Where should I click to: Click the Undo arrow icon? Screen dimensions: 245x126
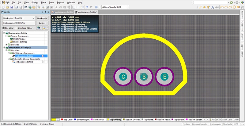pos(87,7)
